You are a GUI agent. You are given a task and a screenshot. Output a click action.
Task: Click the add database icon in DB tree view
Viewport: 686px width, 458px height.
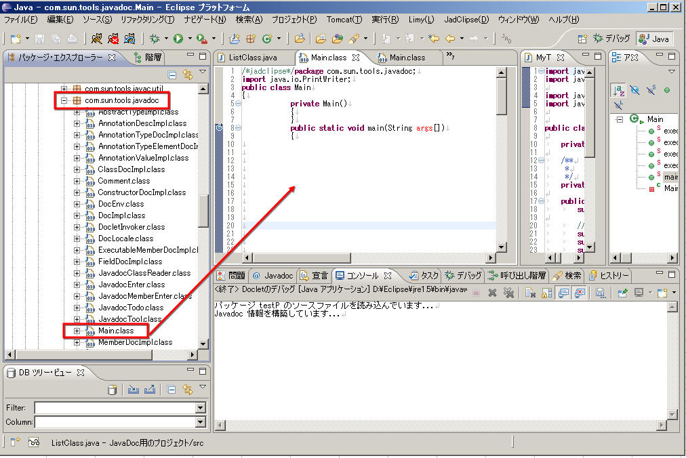113,390
